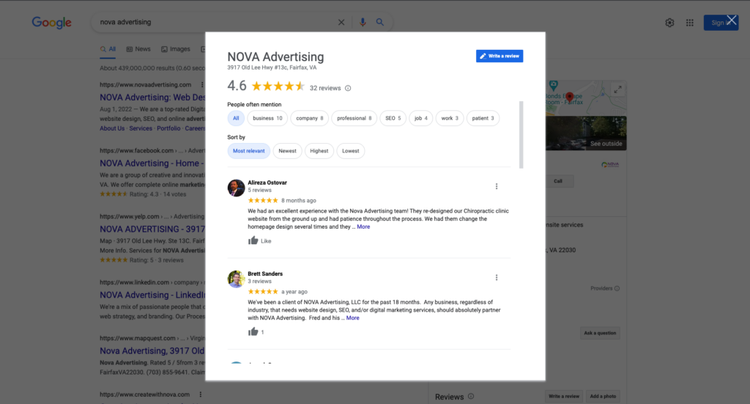Click the info icon next to 32 reviews
Screen dimensions: 750x404
pyautogui.click(x=348, y=88)
